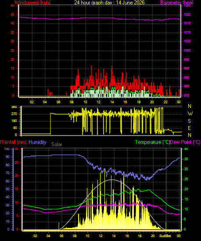Click the 14 hour label below the windspeed graph
Image resolution: width=201 pixels, height=241 pixels.
(x=112, y=102)
